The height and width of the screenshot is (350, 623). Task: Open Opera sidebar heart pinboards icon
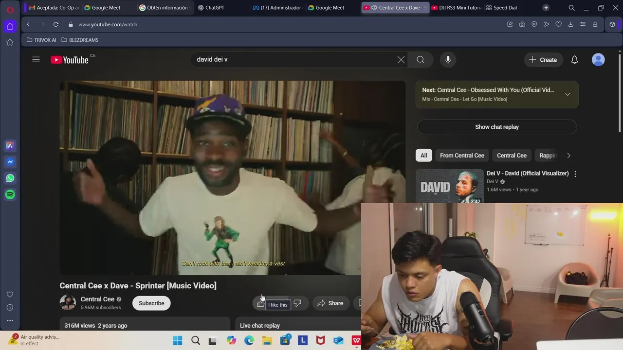[10, 295]
